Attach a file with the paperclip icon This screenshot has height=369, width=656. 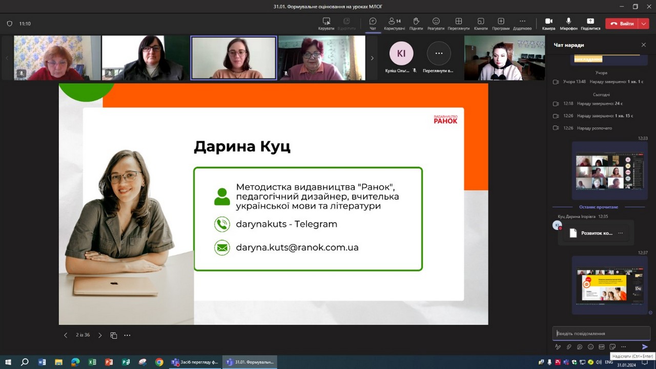coord(569,347)
